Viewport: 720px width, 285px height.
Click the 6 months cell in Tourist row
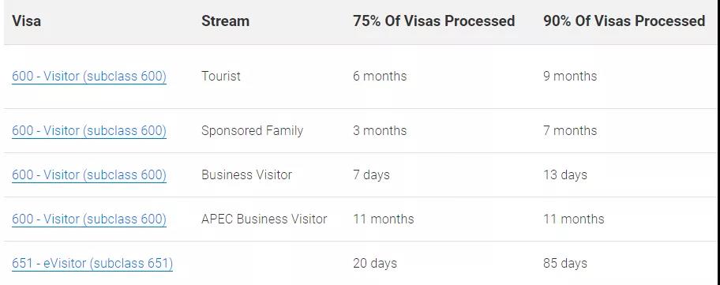coord(380,76)
